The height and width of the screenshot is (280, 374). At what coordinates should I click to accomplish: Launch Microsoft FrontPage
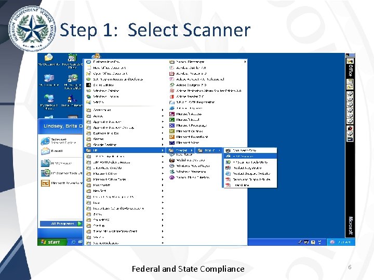click(x=188, y=125)
